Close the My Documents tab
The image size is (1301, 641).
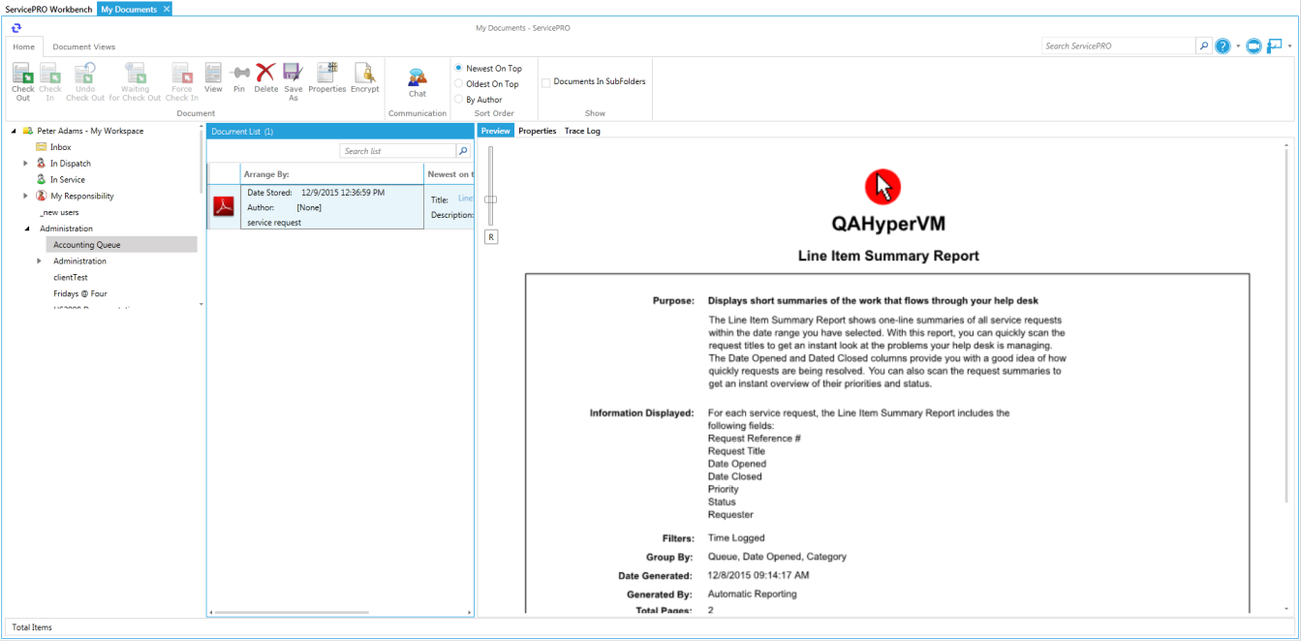[167, 9]
